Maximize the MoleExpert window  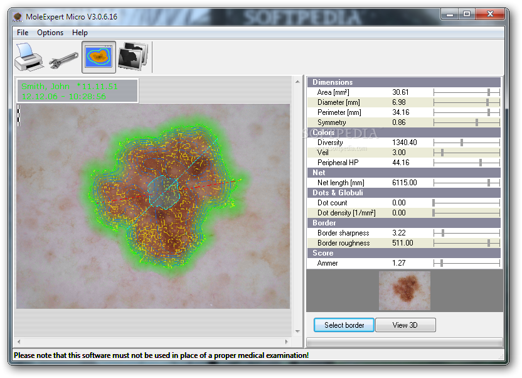point(467,14)
